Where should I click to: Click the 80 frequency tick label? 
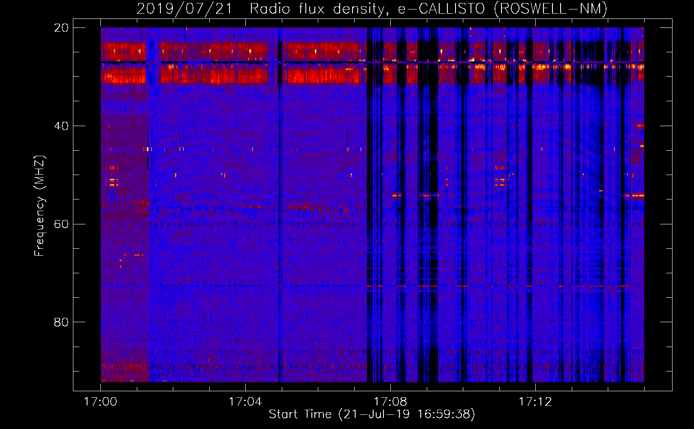61,322
